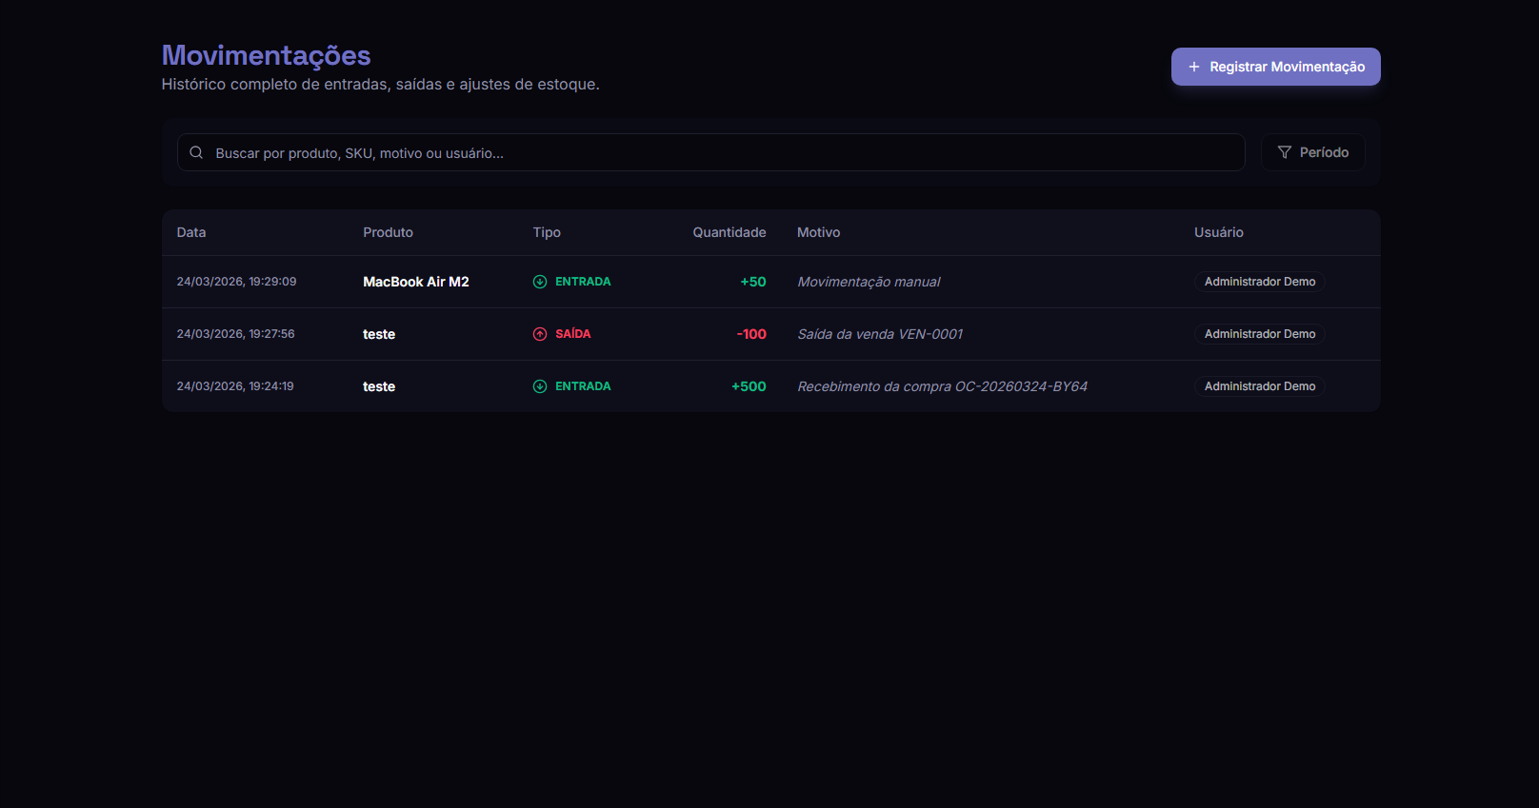
Task: Click the red saída arrow icon
Action: tap(540, 334)
